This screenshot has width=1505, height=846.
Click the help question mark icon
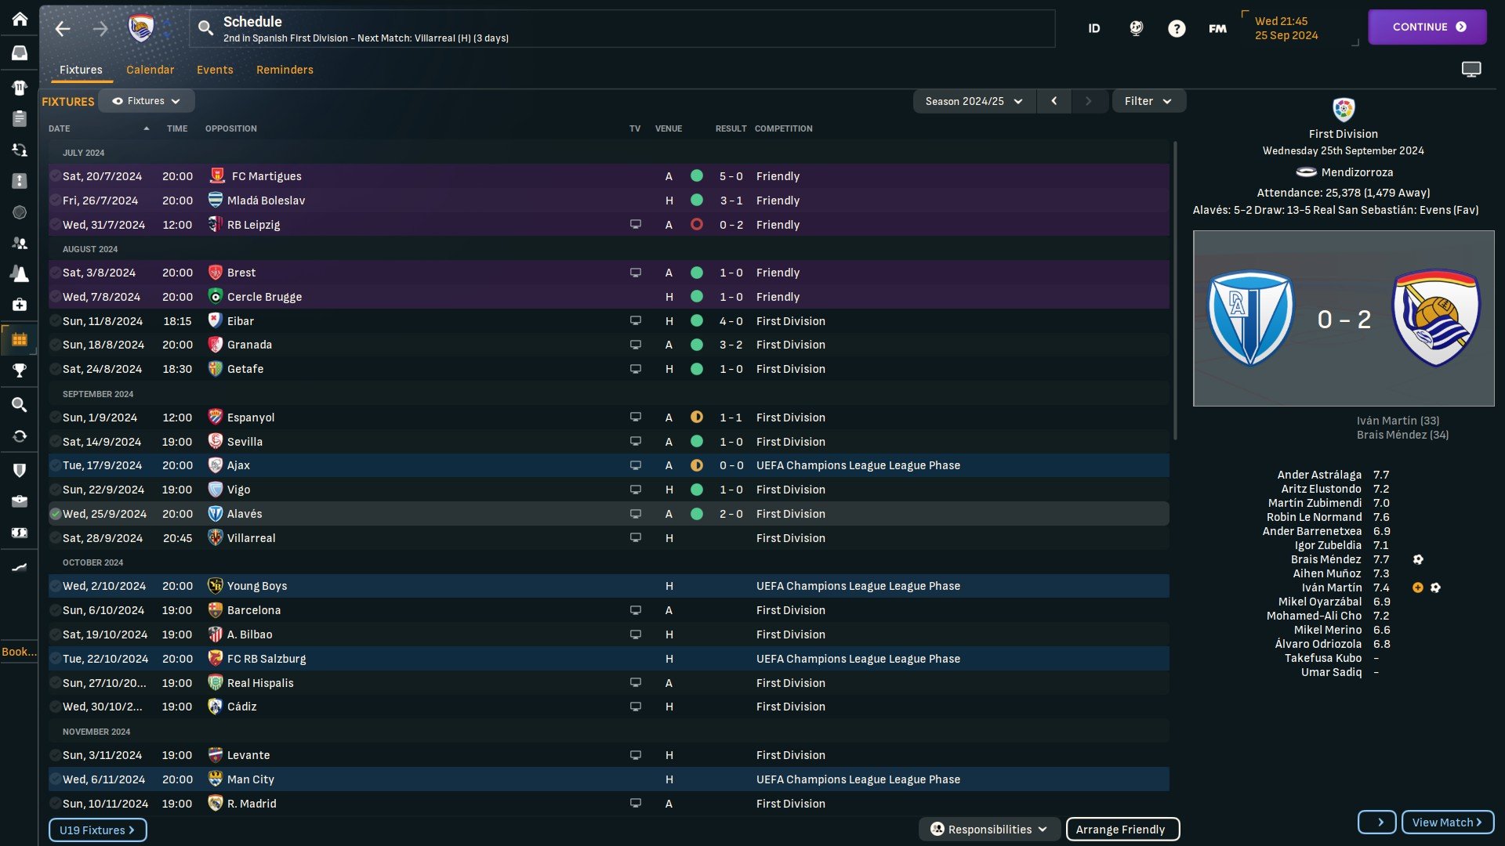1176,28
